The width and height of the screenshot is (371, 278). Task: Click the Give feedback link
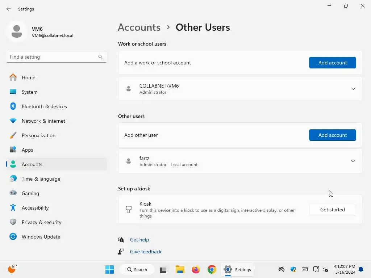(146, 252)
